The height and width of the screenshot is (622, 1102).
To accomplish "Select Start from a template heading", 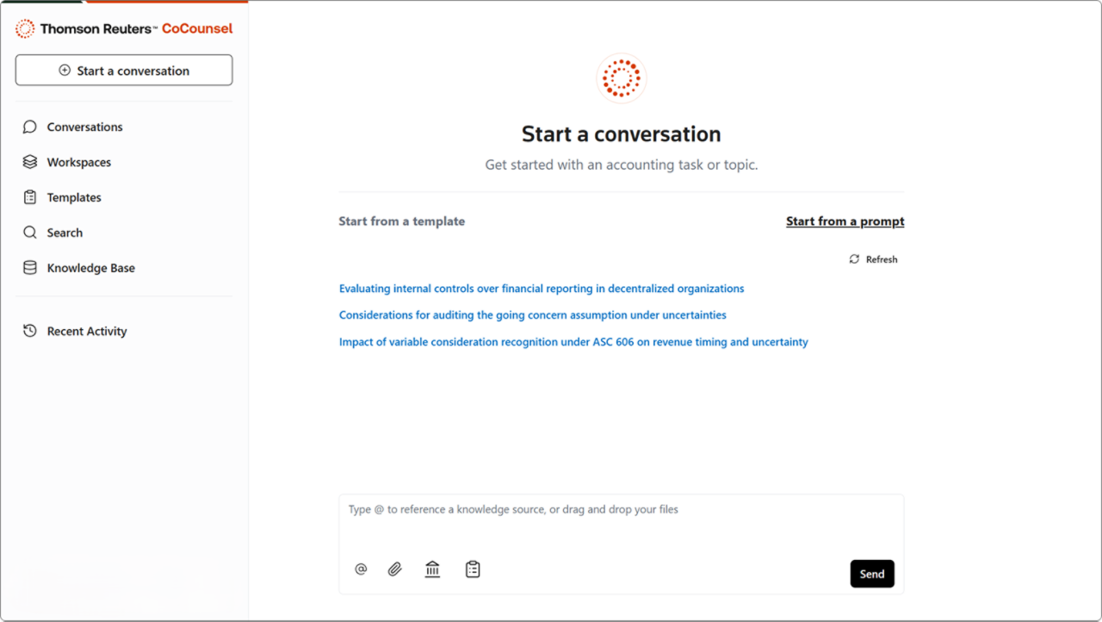I will pos(401,221).
